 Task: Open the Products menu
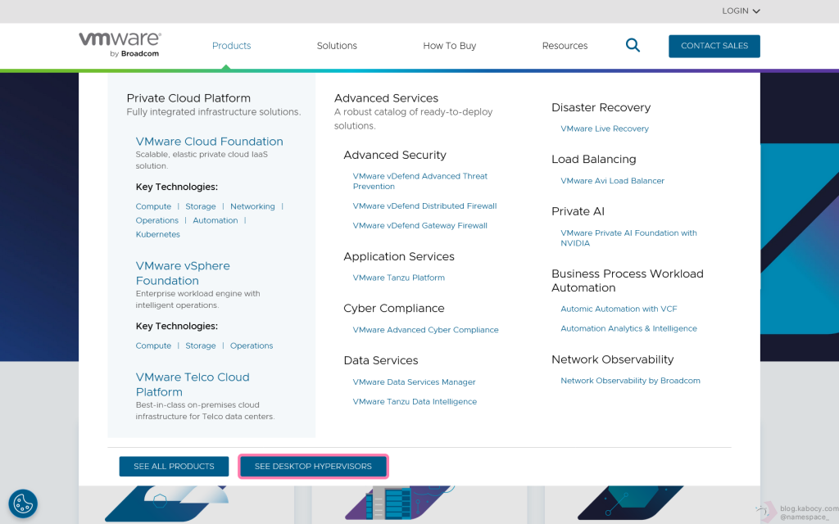tap(231, 46)
